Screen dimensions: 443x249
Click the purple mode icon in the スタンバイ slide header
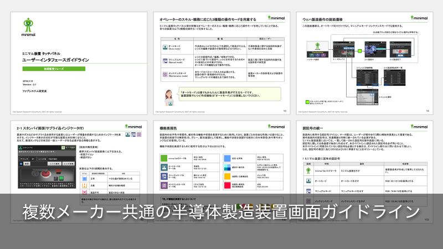click(x=139, y=134)
